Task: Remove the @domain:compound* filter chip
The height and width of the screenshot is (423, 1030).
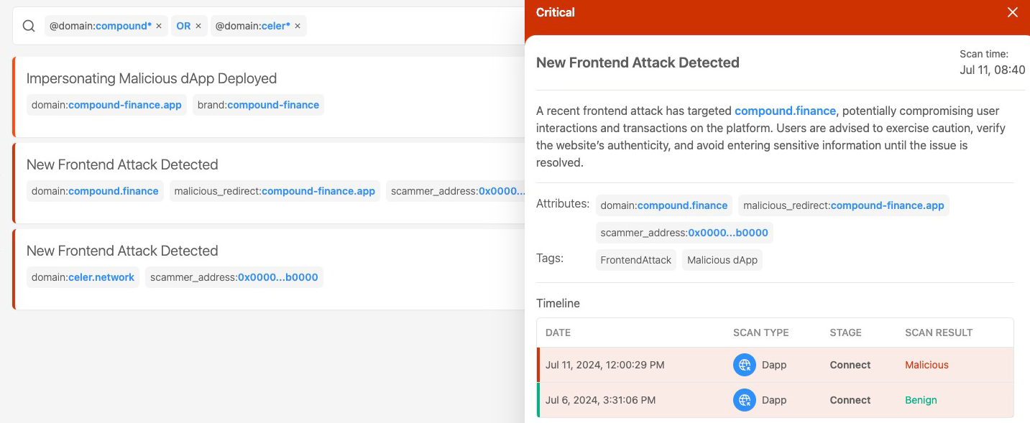Action: click(x=159, y=25)
